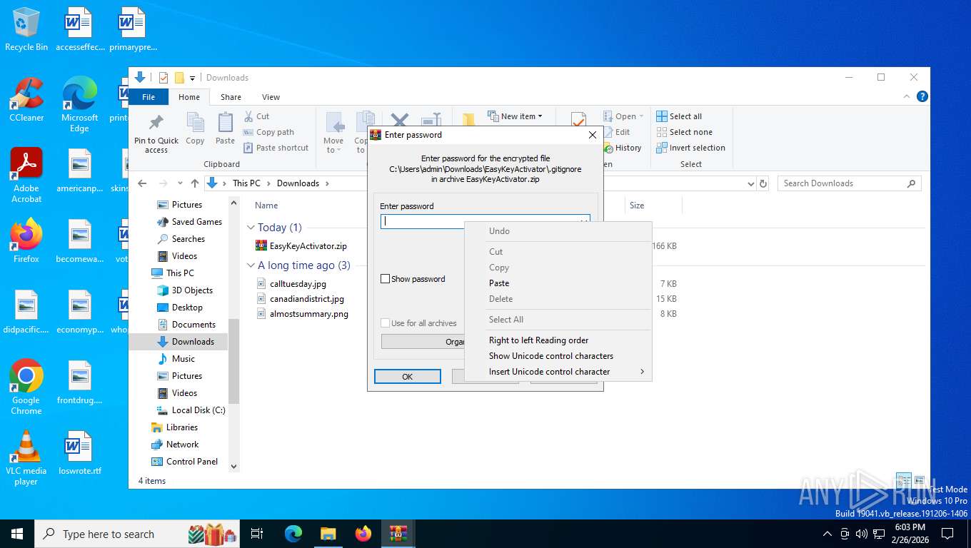Click the recent locations dropdown arrow
Viewport: 971px width, 548px height.
179,183
